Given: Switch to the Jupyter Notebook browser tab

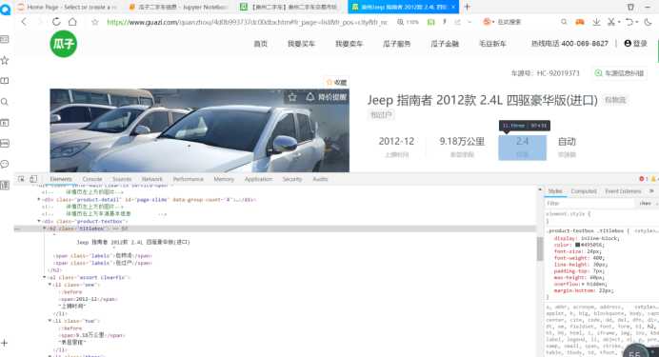Looking at the screenshot, I should pyautogui.click(x=179, y=8).
